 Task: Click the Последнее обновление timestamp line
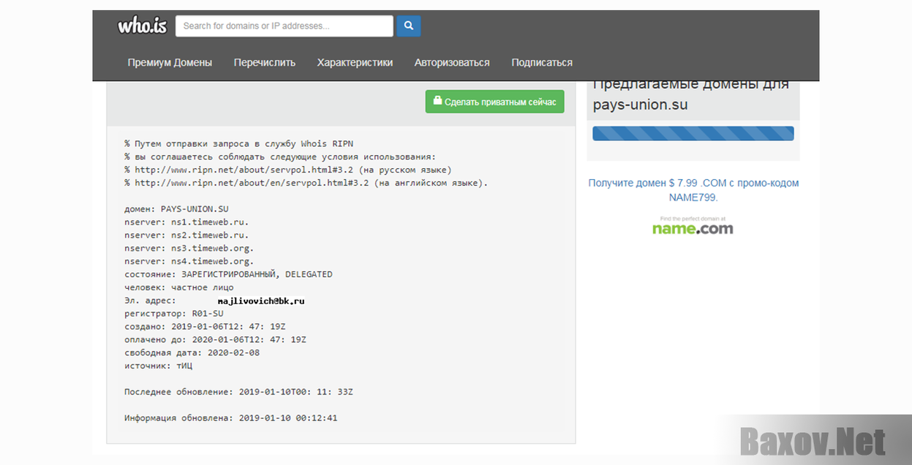tap(238, 393)
